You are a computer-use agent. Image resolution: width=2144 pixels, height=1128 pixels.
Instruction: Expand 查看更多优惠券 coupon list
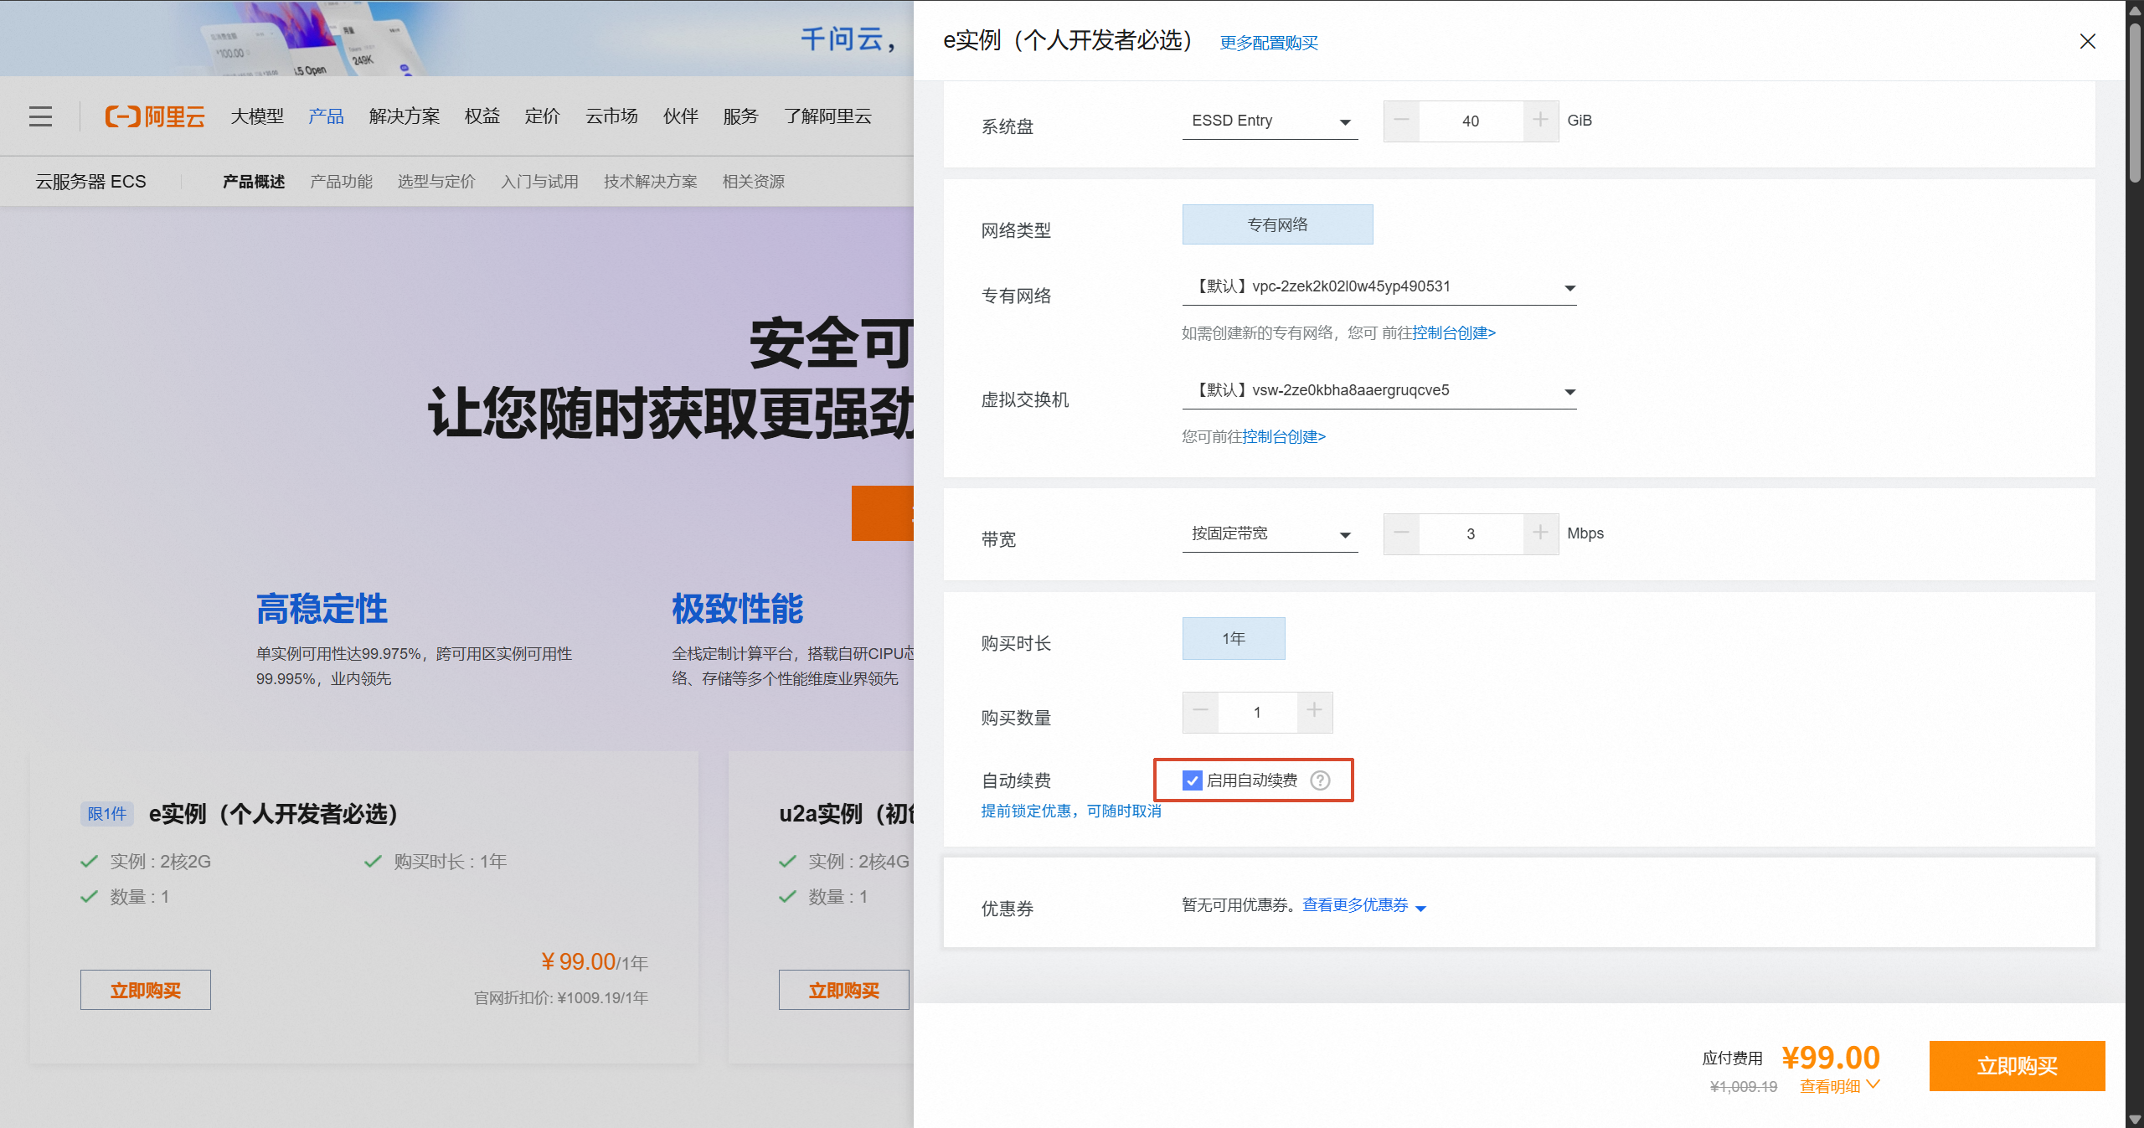click(1363, 905)
